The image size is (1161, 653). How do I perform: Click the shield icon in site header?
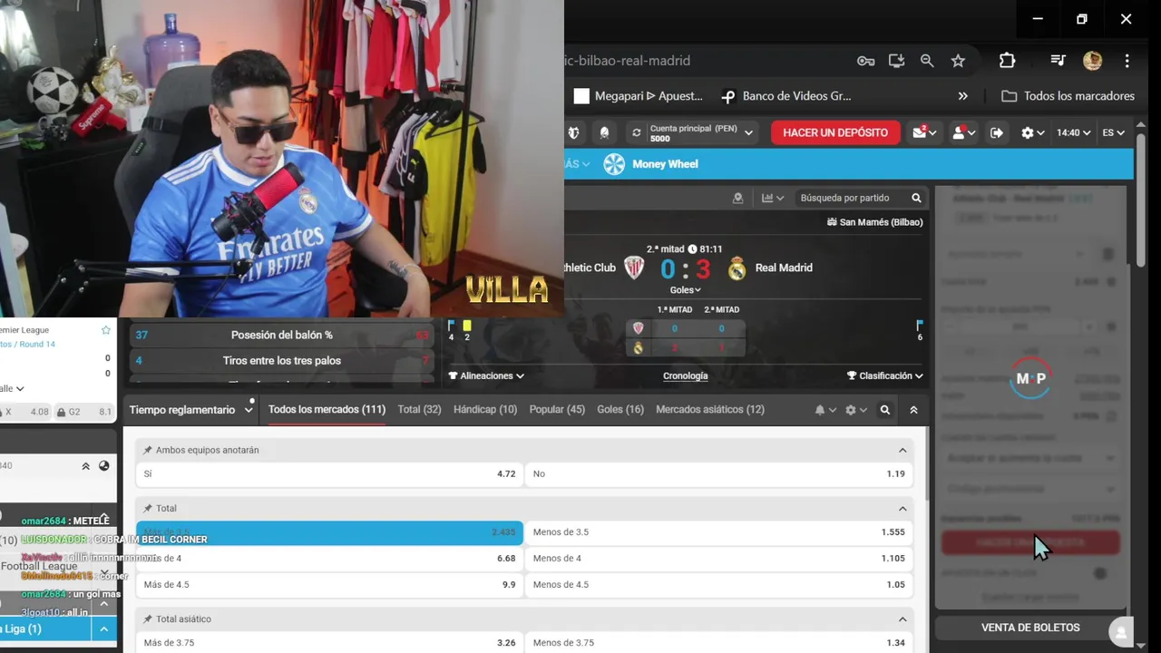point(573,132)
